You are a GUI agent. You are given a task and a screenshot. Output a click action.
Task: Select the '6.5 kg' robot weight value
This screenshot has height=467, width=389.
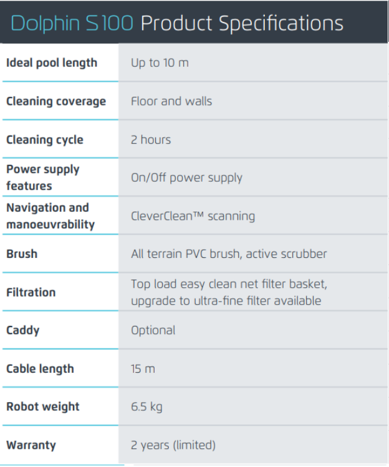coord(146,406)
